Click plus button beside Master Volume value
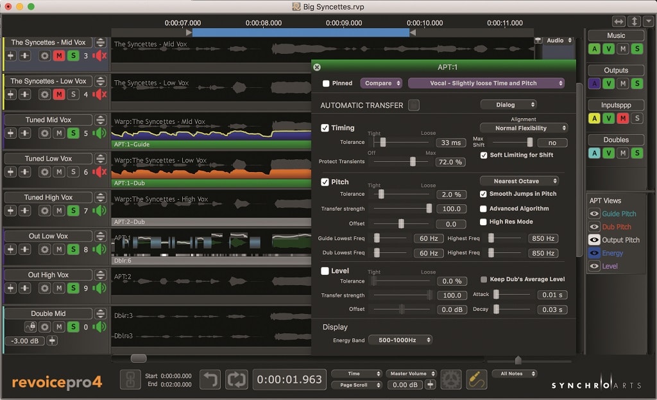Image resolution: width=657 pixels, height=400 pixels. tap(431, 385)
